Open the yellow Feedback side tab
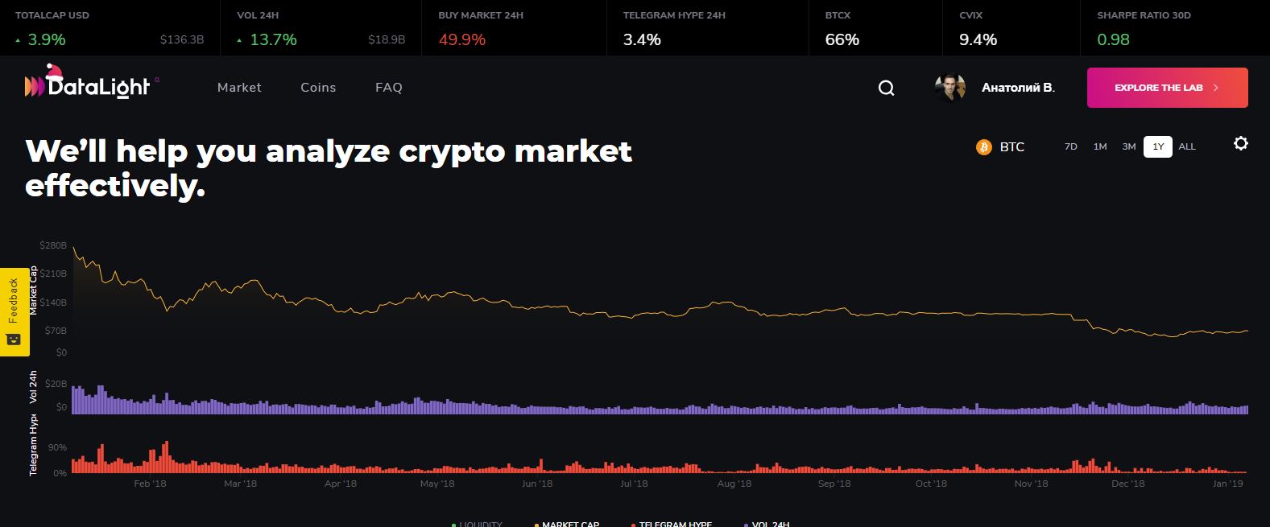The width and height of the screenshot is (1270, 527). [14, 311]
